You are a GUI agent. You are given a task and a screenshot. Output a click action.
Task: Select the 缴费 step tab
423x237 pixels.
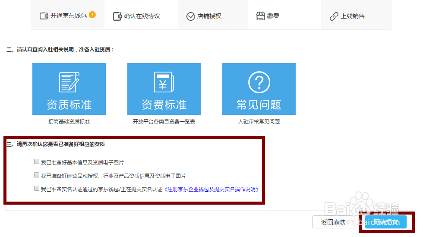pos(284,15)
